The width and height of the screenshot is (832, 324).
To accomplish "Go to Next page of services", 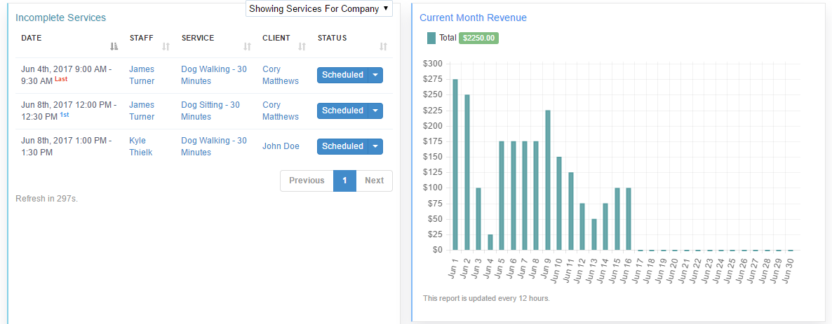I will [374, 181].
